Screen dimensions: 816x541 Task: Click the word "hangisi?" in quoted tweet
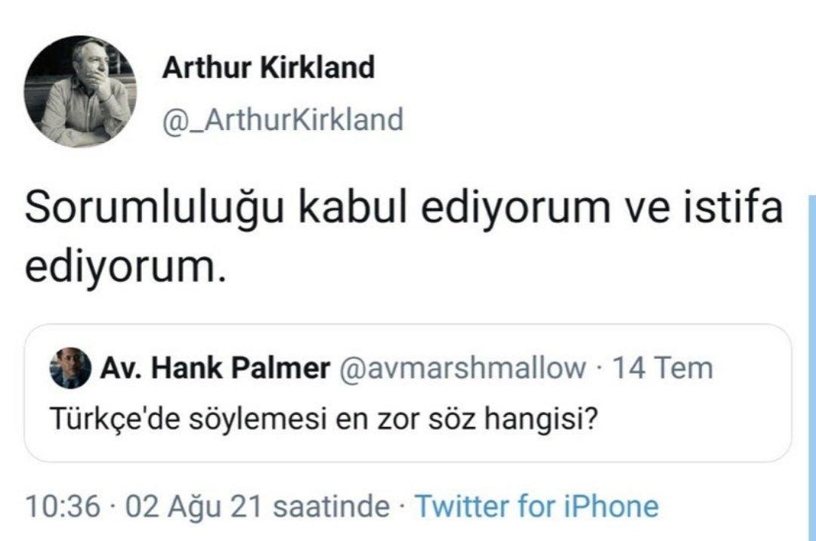(x=540, y=419)
